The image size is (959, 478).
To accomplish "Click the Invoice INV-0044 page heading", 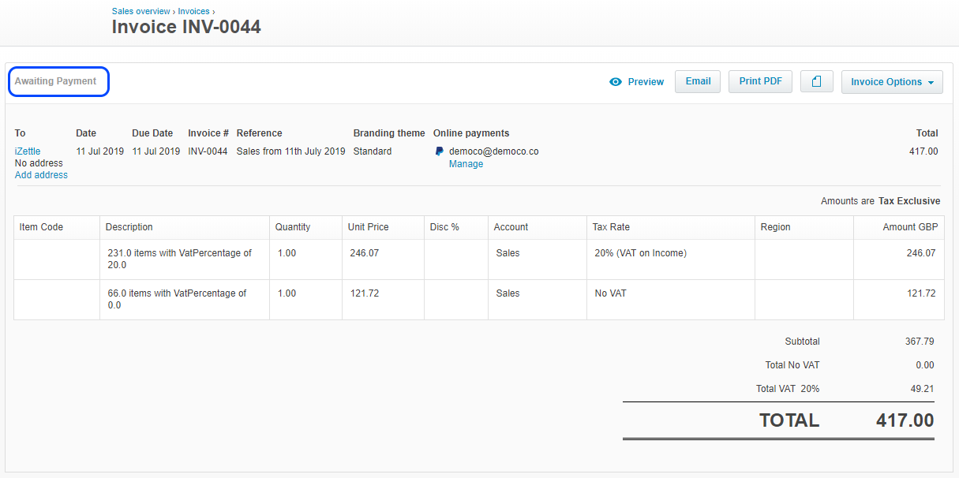I will click(186, 28).
